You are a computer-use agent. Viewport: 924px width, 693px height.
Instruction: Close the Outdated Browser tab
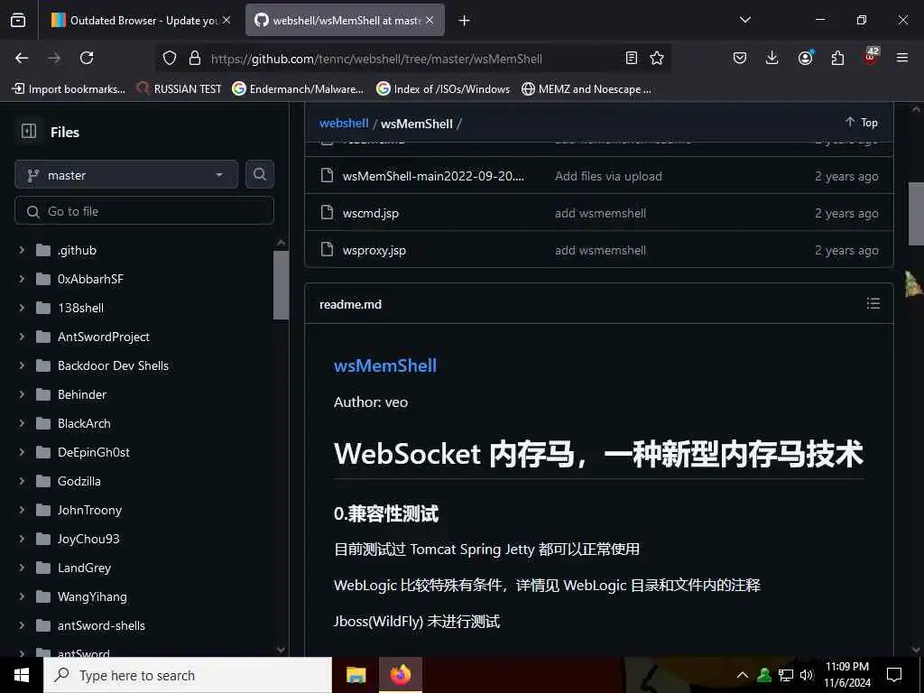click(x=226, y=20)
